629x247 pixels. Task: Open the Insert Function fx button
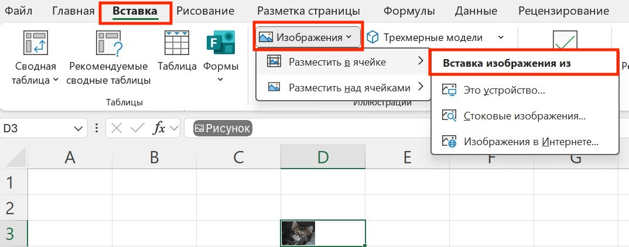point(159,128)
